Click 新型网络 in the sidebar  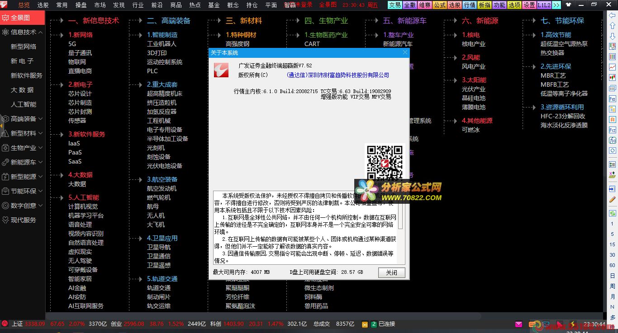click(x=24, y=47)
